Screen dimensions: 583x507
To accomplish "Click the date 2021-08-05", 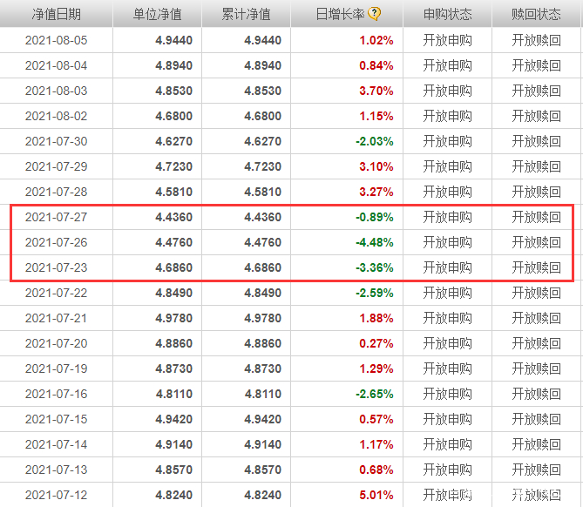I will pyautogui.click(x=56, y=40).
